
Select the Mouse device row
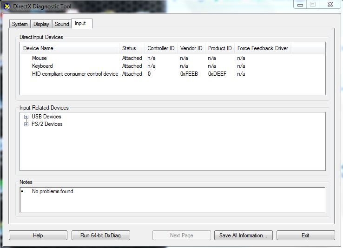(x=172, y=58)
